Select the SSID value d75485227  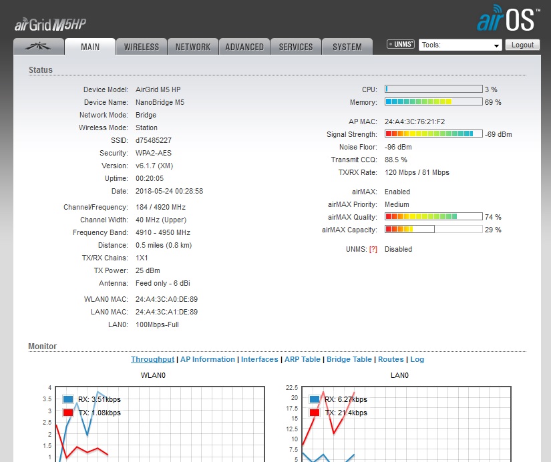154,140
